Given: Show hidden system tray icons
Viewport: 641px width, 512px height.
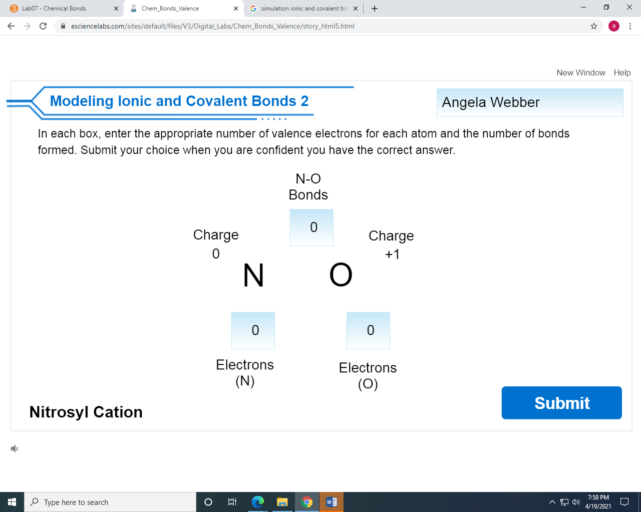Looking at the screenshot, I should coord(552,502).
